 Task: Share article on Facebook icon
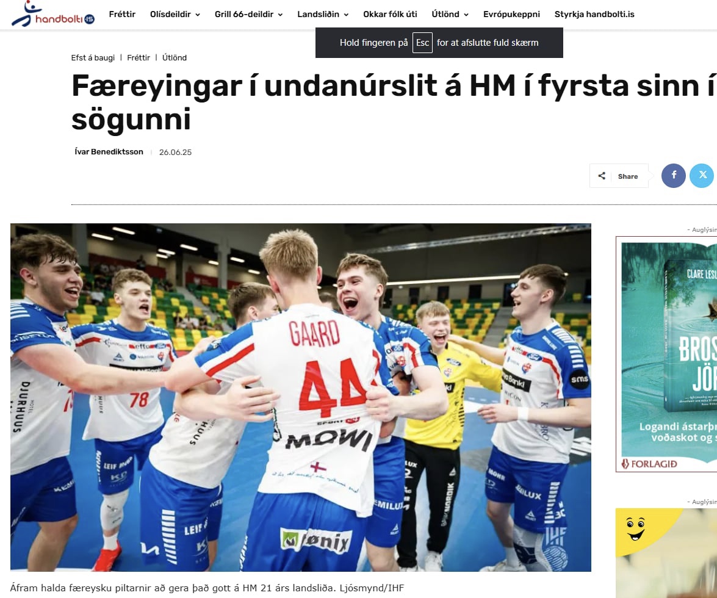[x=674, y=176]
